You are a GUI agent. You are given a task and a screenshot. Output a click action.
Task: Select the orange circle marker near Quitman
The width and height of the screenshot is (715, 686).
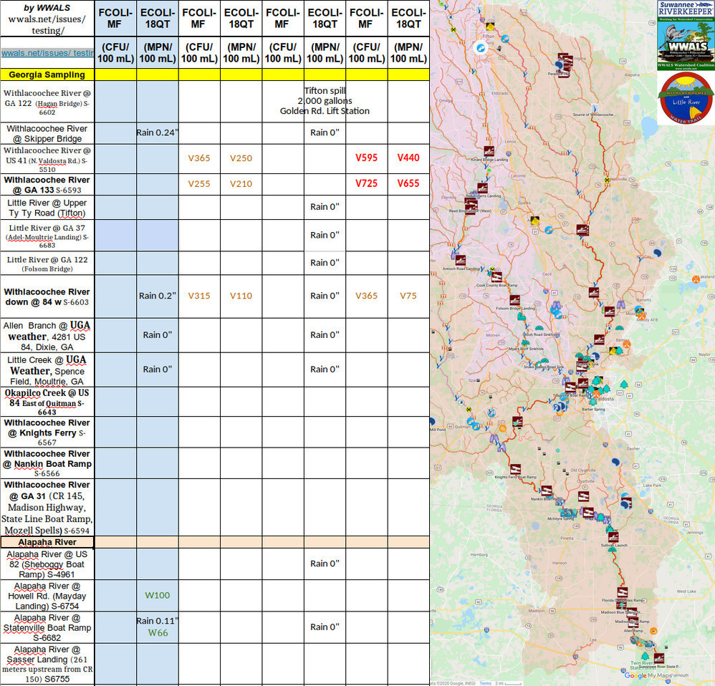pyautogui.click(x=502, y=428)
